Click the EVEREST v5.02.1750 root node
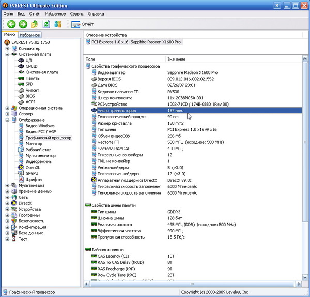 pyautogui.click(x=30, y=42)
